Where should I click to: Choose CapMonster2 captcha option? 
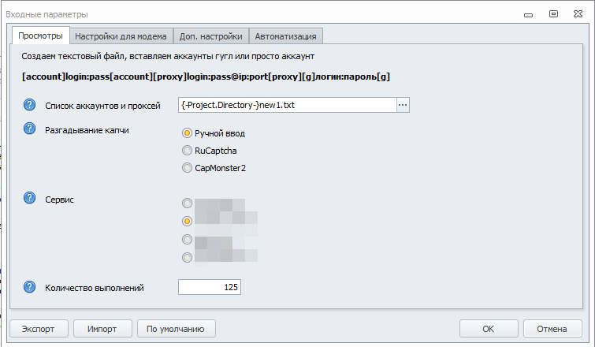tap(187, 167)
